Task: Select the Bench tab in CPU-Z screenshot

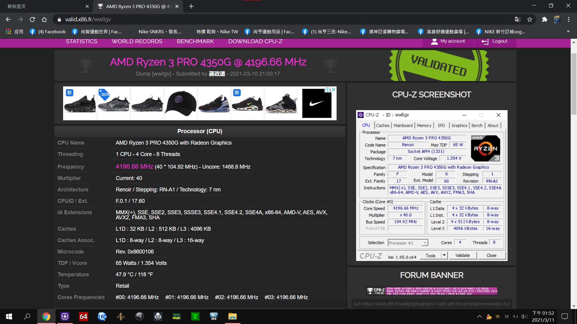Action: 477,125
